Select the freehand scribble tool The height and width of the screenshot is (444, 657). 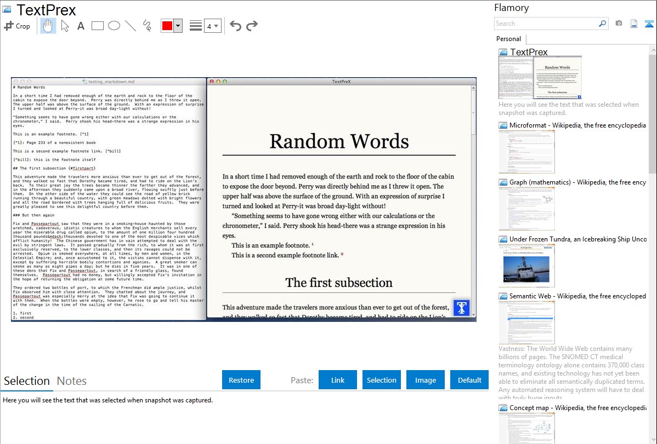pyautogui.click(x=147, y=26)
